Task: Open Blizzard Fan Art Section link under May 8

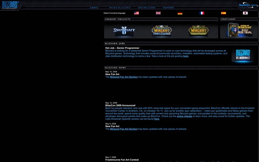Action: tap(124, 129)
